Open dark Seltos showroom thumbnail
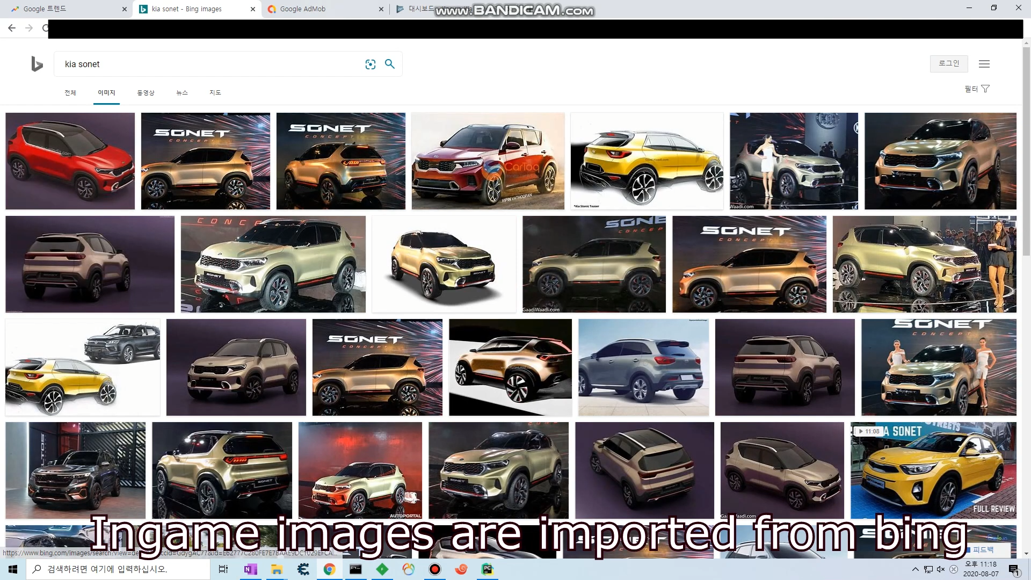Screen dimensions: 1031x580 (75, 470)
